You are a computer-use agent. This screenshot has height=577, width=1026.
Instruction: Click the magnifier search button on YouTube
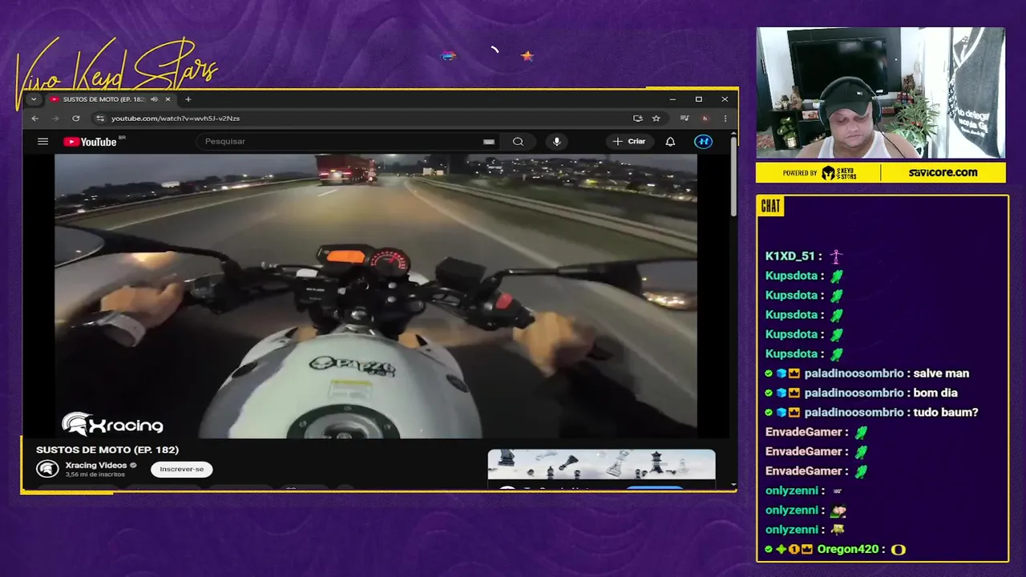tap(518, 141)
